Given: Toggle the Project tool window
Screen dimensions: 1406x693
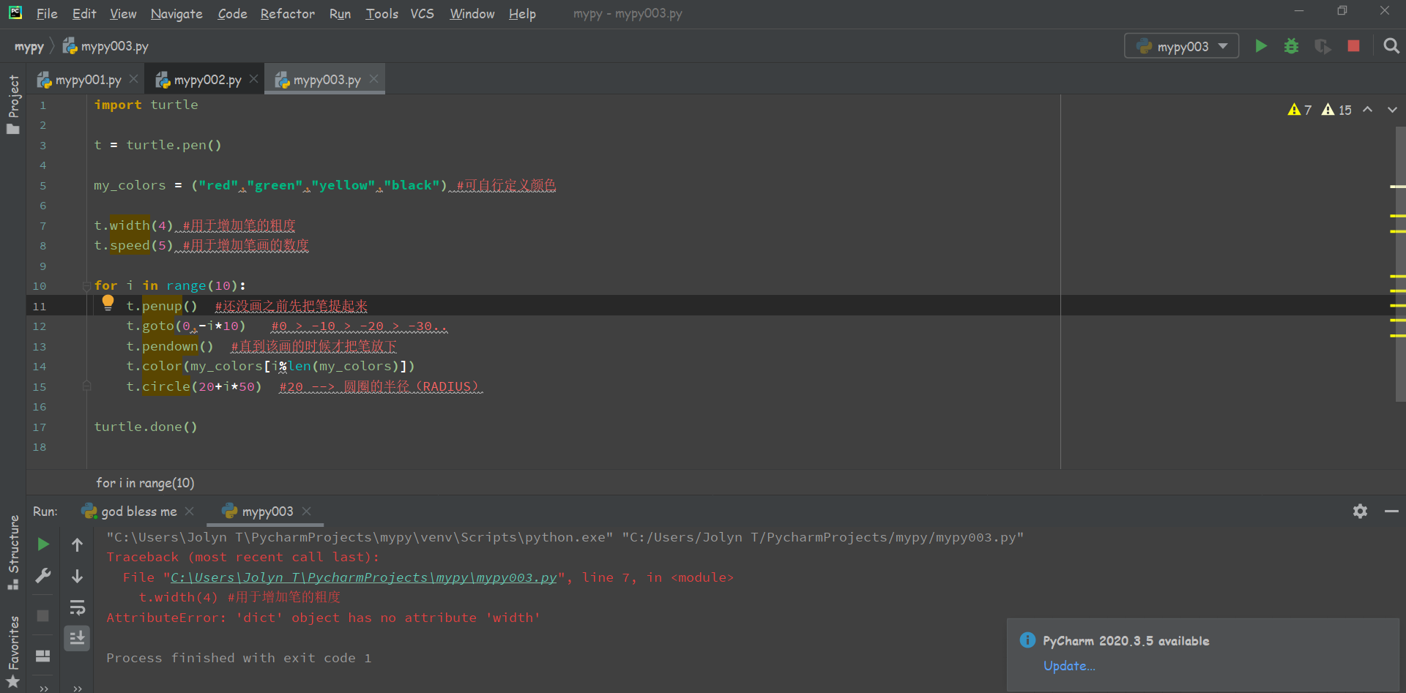Looking at the screenshot, I should 13,104.
